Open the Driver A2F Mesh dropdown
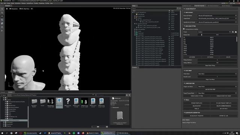Screen dimensions: 240x135 217,16
